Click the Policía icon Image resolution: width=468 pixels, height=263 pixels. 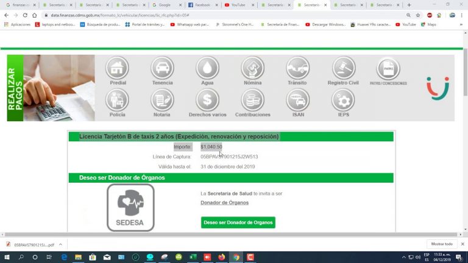pos(118,100)
